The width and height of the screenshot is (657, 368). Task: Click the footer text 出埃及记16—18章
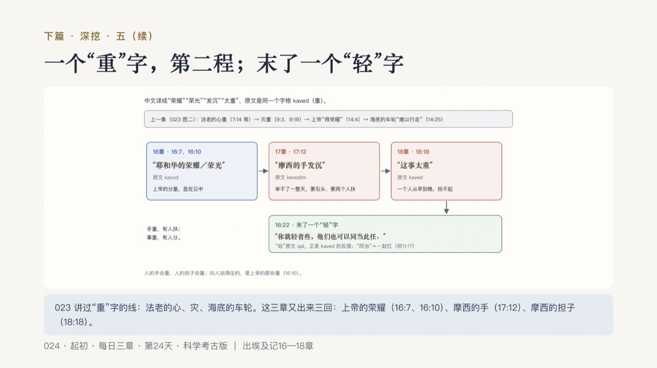pos(278,346)
